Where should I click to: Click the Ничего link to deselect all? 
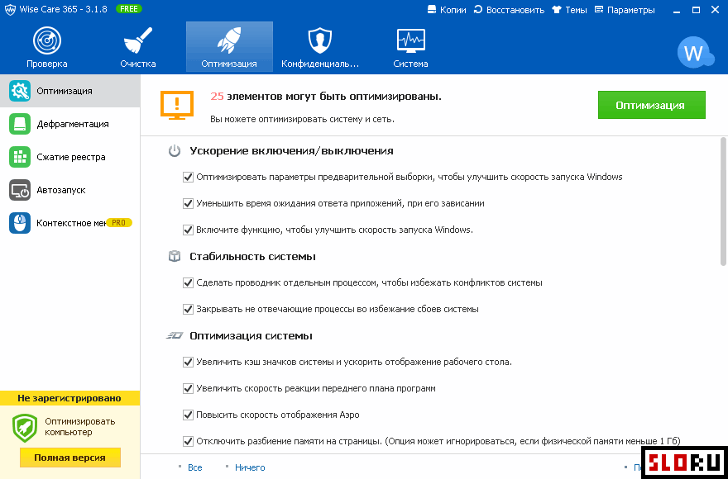pos(250,467)
